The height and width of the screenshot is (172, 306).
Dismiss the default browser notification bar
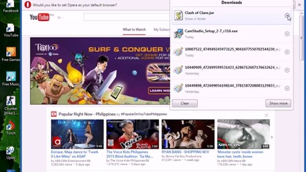(x=299, y=5)
